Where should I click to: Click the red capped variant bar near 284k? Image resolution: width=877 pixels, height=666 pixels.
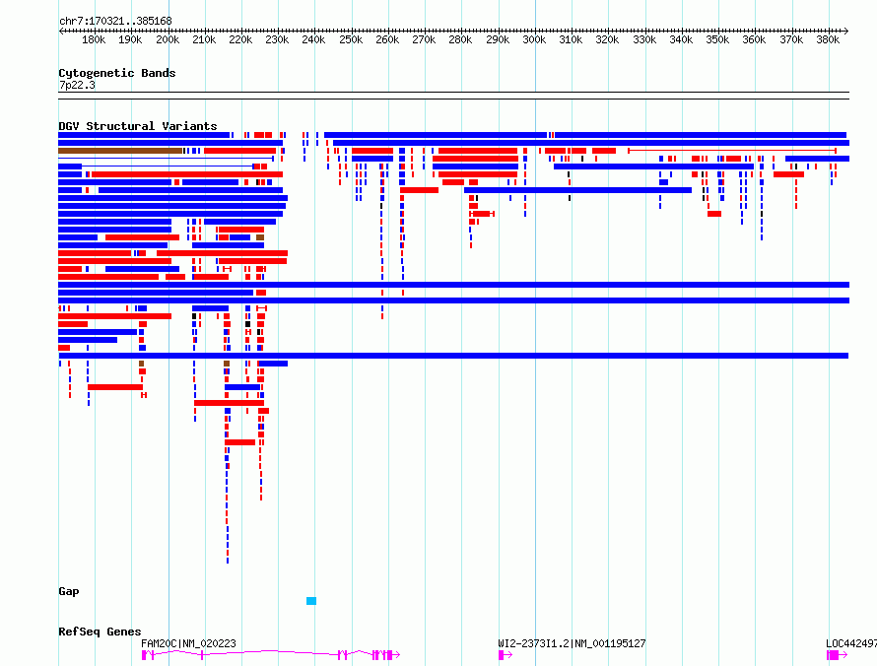[482, 214]
